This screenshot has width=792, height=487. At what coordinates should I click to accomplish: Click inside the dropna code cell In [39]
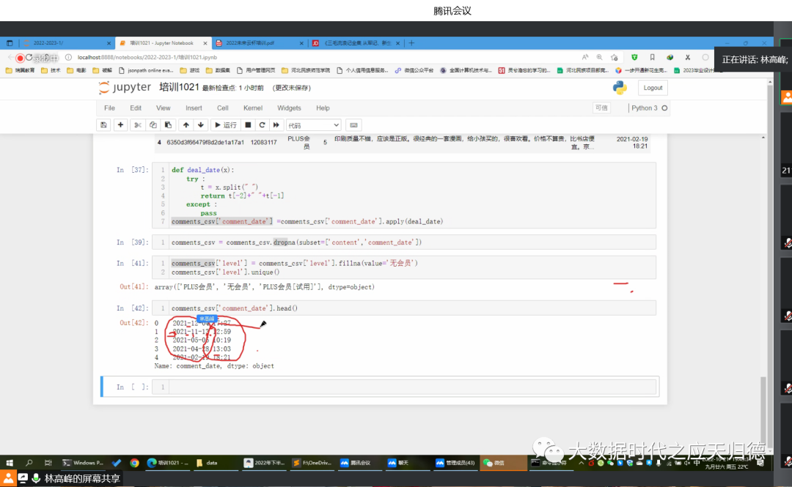[x=412, y=242]
